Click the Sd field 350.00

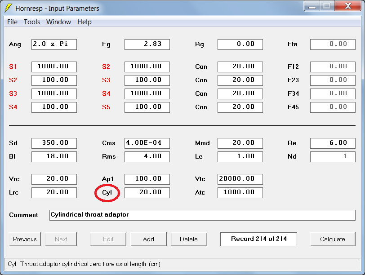[54, 143]
